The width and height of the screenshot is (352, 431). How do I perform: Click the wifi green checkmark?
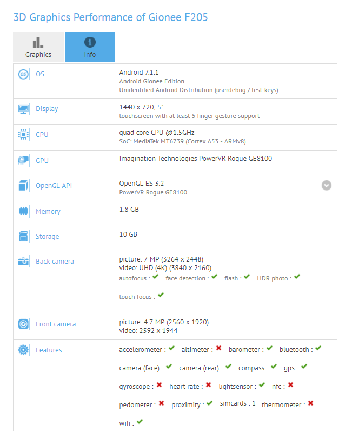pos(140,421)
